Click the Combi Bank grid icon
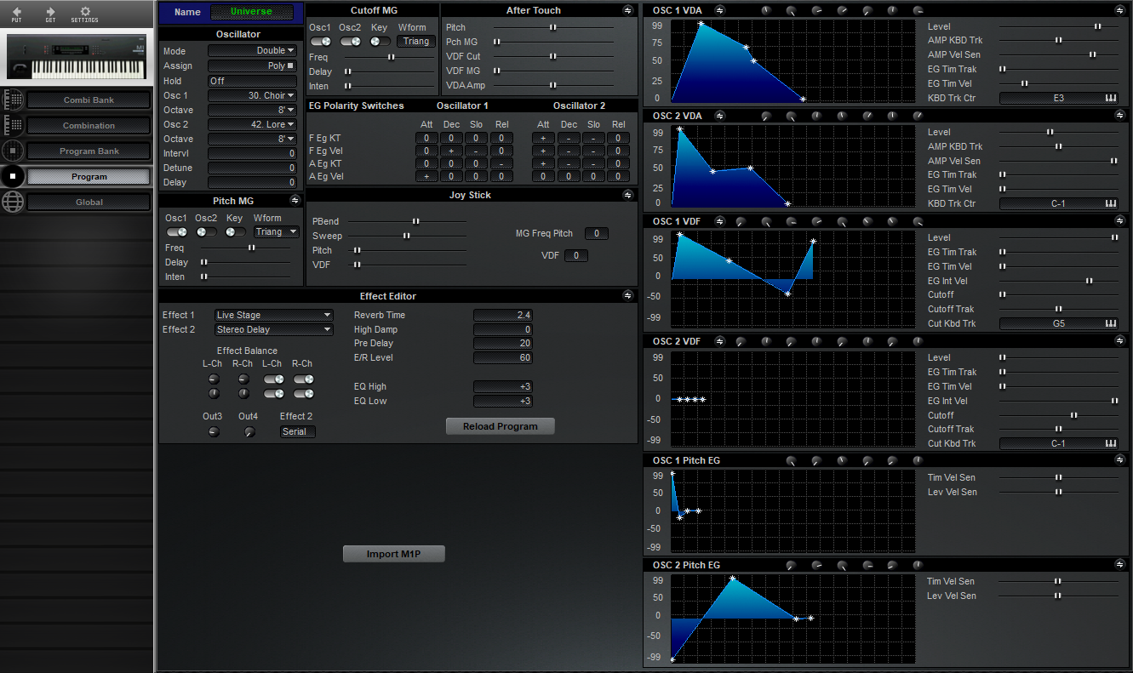Viewport: 1133px width, 673px height. coord(13,100)
